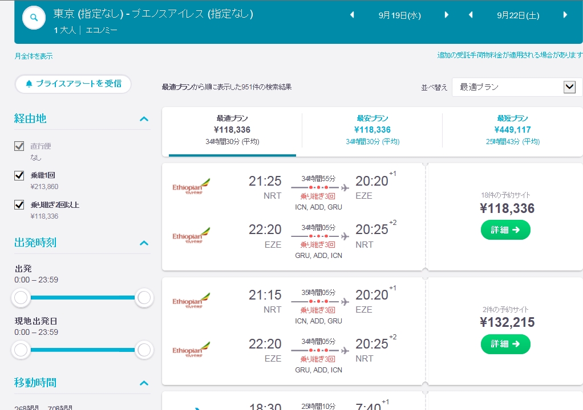Go to next departure date after 9月19日
This screenshot has height=410, width=583.
click(447, 15)
